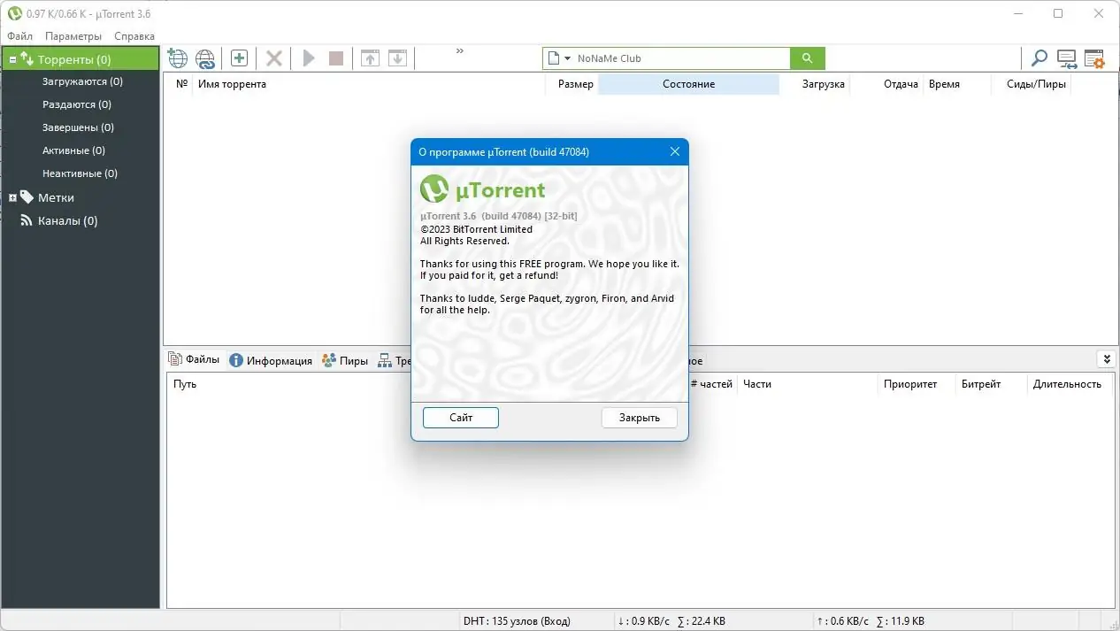Select Загружаются (0) category

click(x=82, y=81)
